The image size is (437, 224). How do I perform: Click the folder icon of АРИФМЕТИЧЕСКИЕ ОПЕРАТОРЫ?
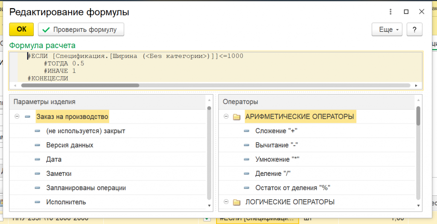[x=236, y=117]
